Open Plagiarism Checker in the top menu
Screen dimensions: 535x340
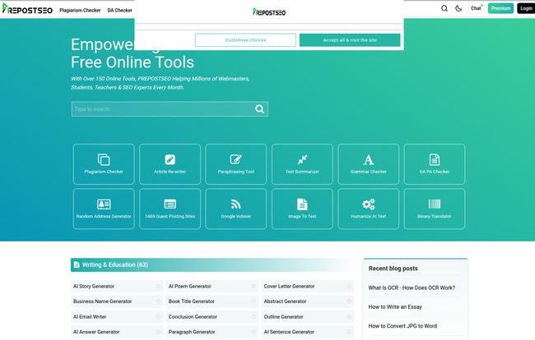tap(80, 10)
